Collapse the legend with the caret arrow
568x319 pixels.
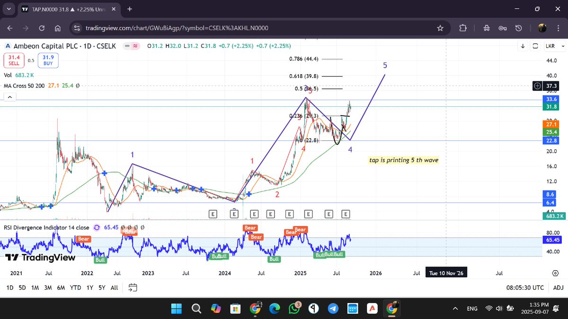tap(9, 96)
